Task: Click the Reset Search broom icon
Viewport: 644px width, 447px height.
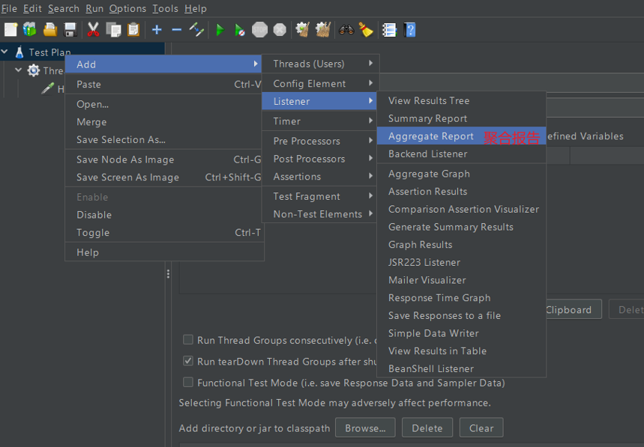Action: [366, 30]
